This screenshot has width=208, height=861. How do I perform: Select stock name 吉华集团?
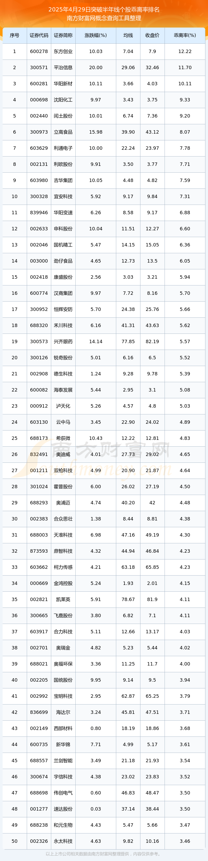pyautogui.click(x=63, y=180)
